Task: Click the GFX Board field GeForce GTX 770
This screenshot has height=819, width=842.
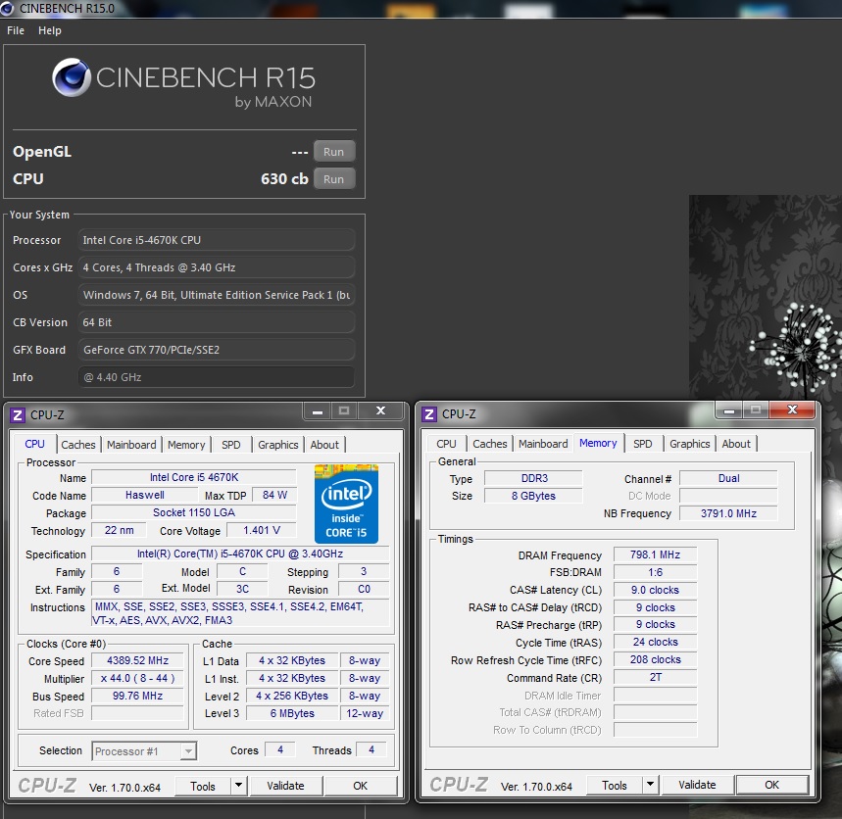Action: coord(216,350)
